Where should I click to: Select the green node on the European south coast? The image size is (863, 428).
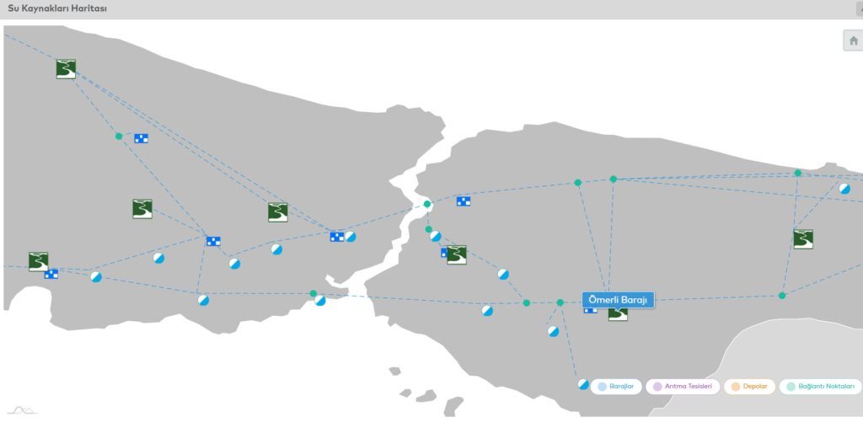[314, 293]
